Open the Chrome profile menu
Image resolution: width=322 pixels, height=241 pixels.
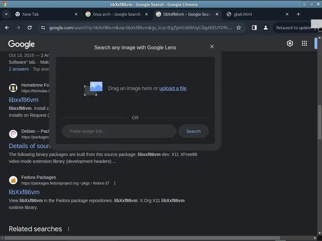click(x=265, y=28)
